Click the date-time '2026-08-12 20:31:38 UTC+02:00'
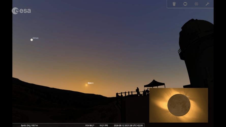 pos(128,125)
